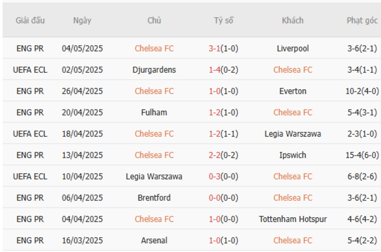Open the Ipswich team link
Image resolution: width=381 pixels, height=252 pixels.
pyautogui.click(x=292, y=155)
